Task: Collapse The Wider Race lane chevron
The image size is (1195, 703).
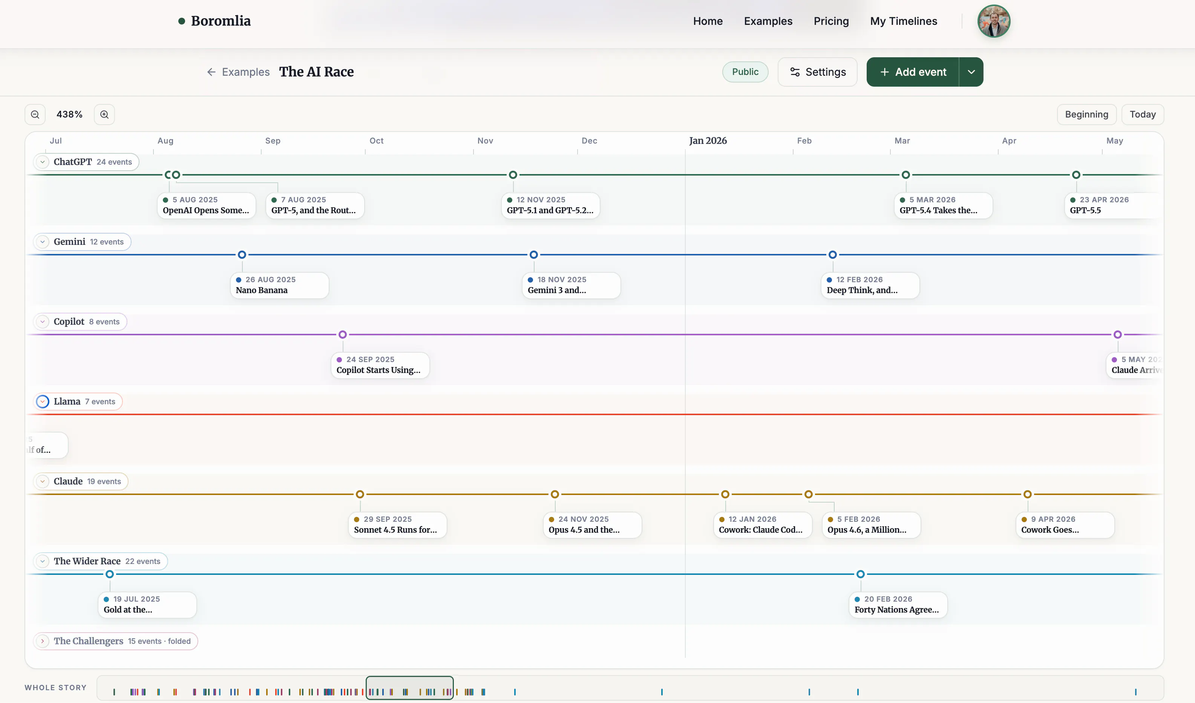Action: (x=43, y=561)
